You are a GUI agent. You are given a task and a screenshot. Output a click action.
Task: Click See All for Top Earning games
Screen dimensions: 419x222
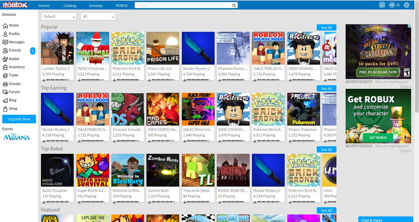click(x=326, y=88)
